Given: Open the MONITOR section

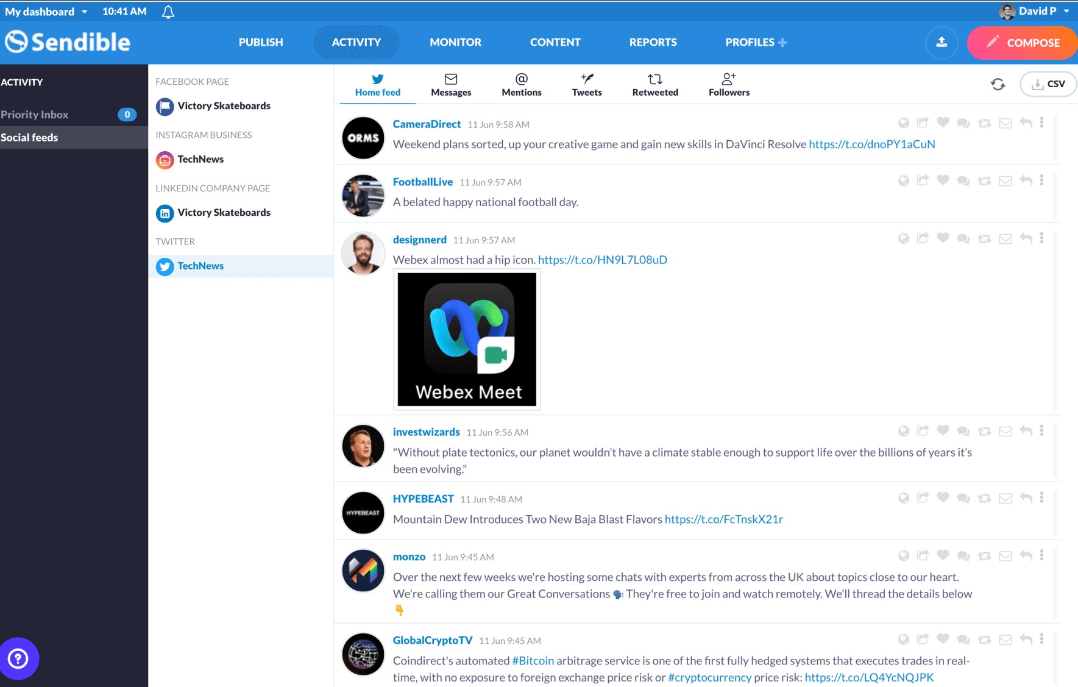Looking at the screenshot, I should (455, 42).
